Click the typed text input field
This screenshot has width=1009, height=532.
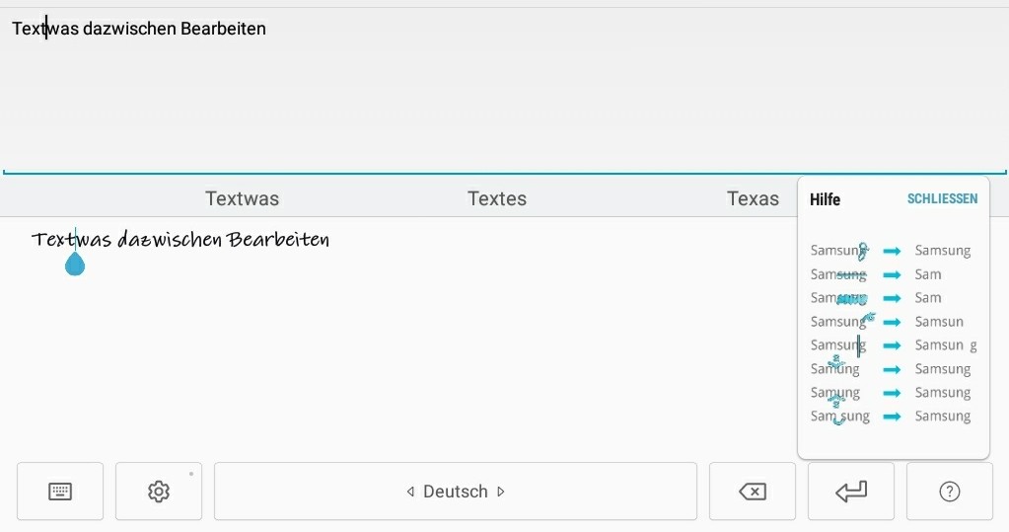pyautogui.click(x=505, y=90)
